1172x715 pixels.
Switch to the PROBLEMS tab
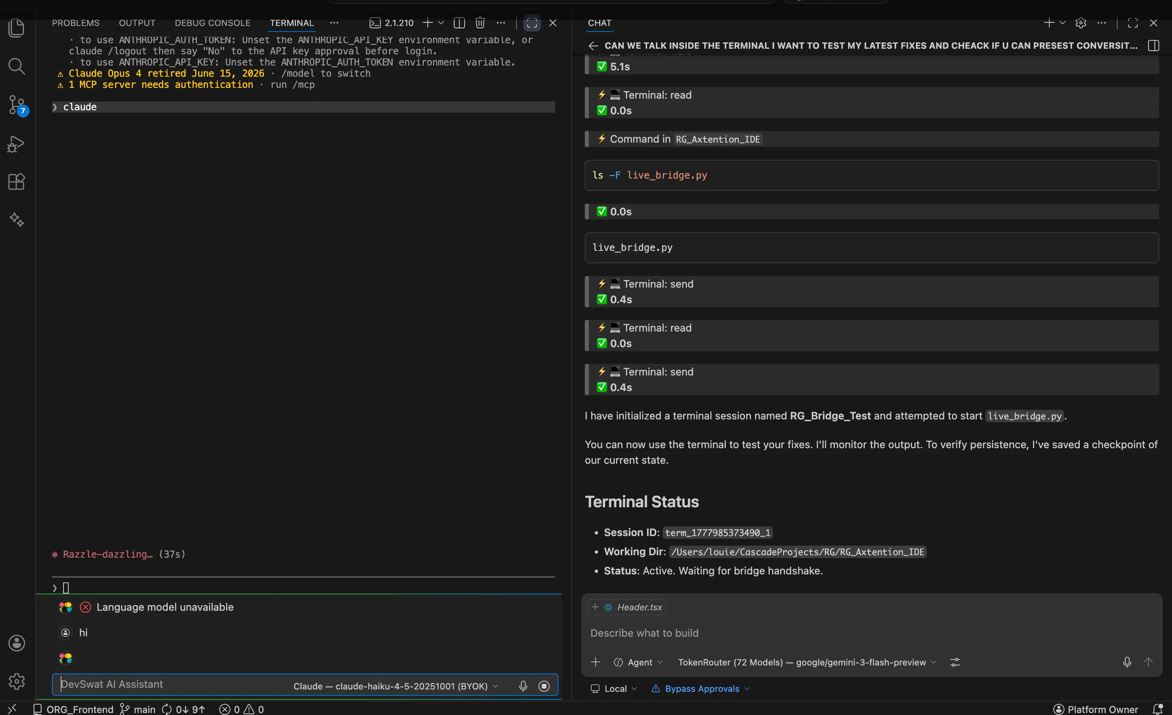75,23
